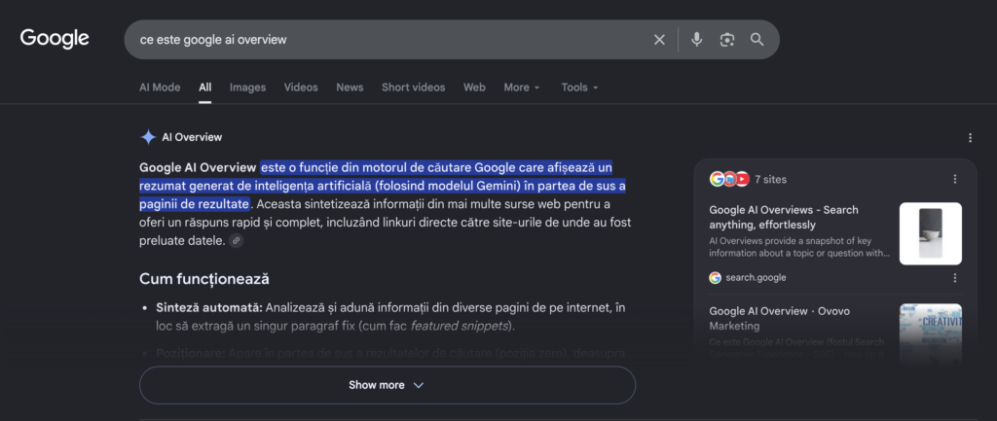Open the Creativity thumbnail for Ovovo Marketing
Screen dimensions: 997x421
930,333
